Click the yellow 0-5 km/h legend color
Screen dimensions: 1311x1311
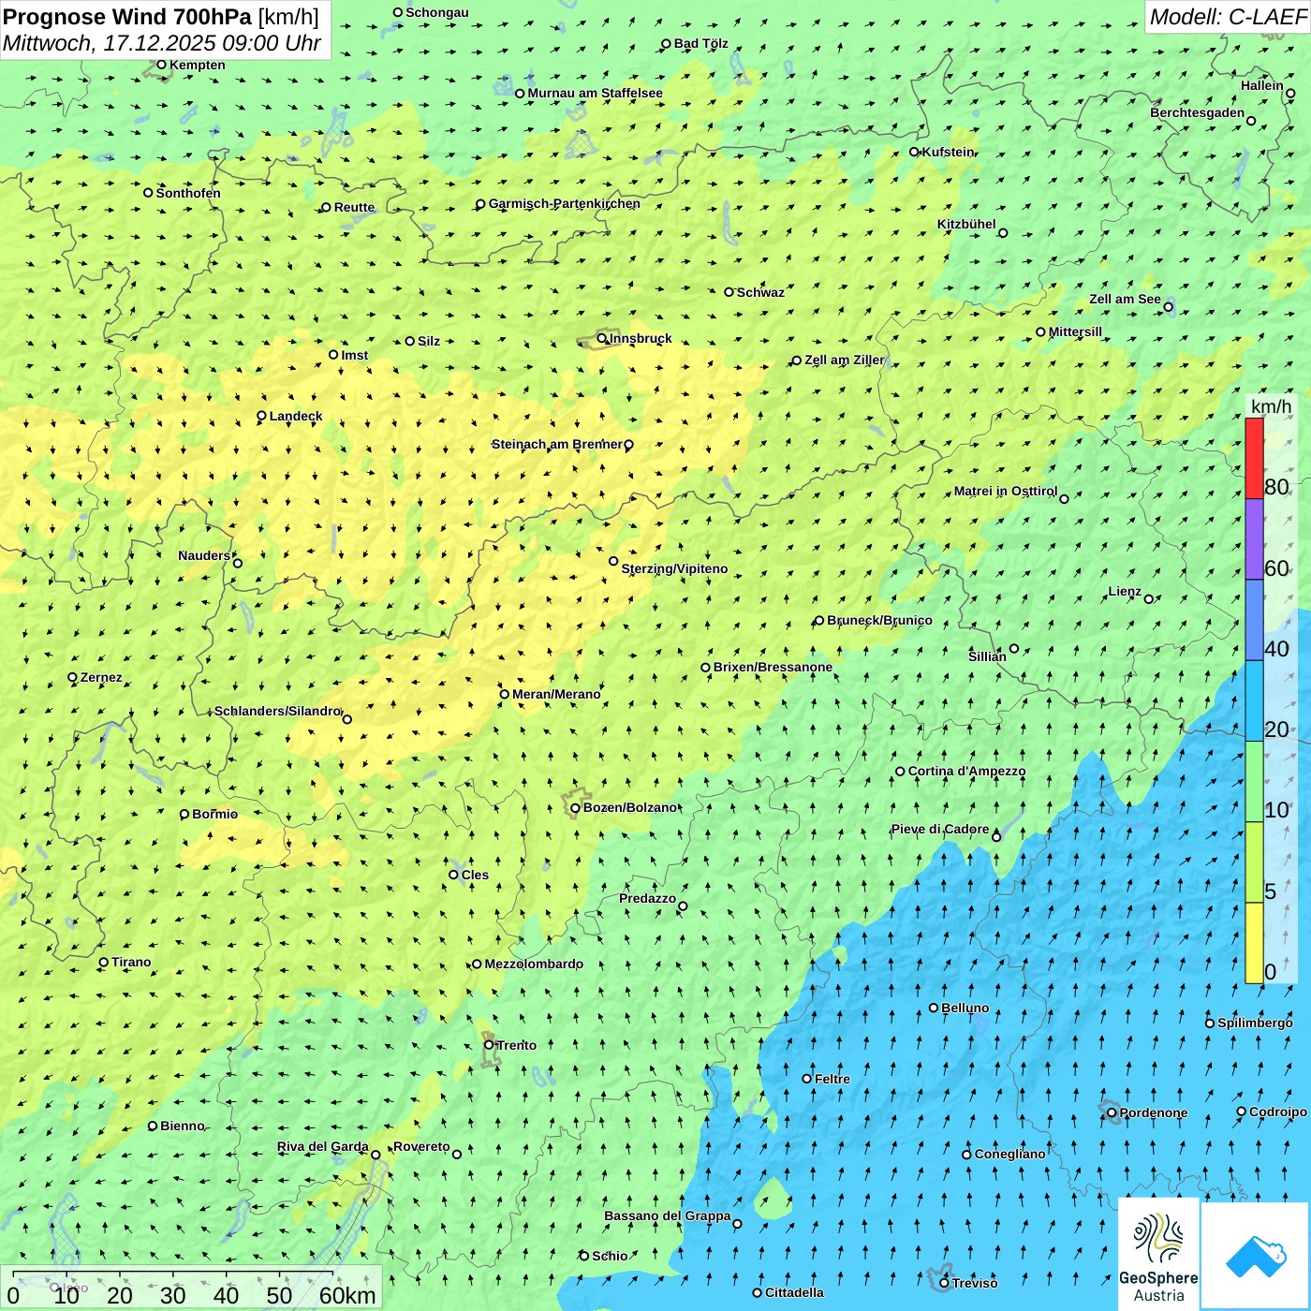[x=1254, y=943]
